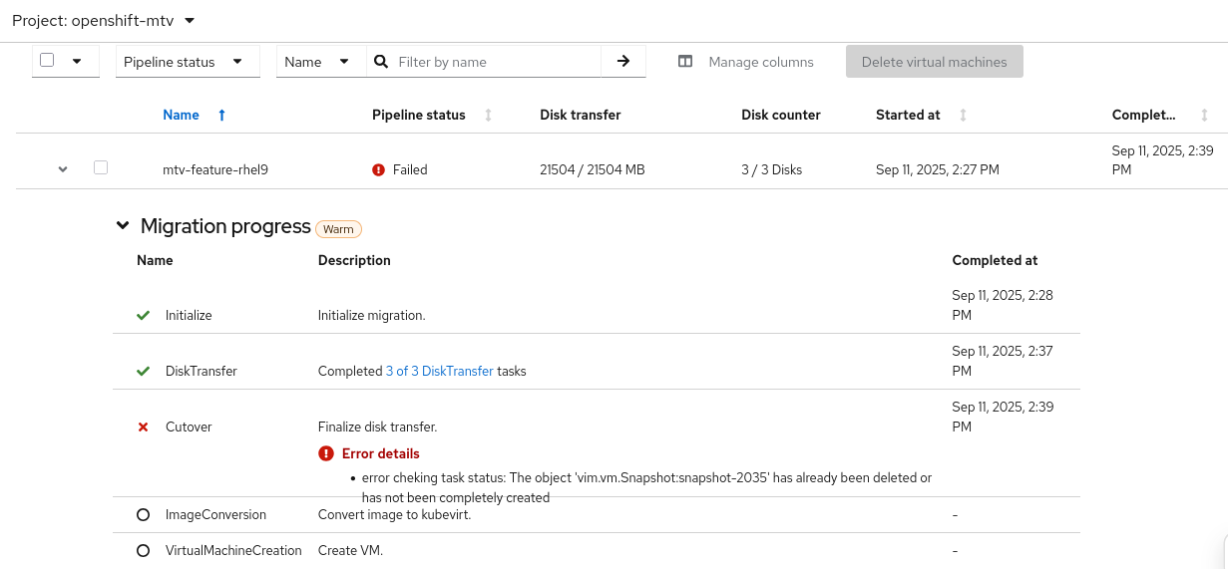Collapse the Migration progress section

tap(123, 226)
